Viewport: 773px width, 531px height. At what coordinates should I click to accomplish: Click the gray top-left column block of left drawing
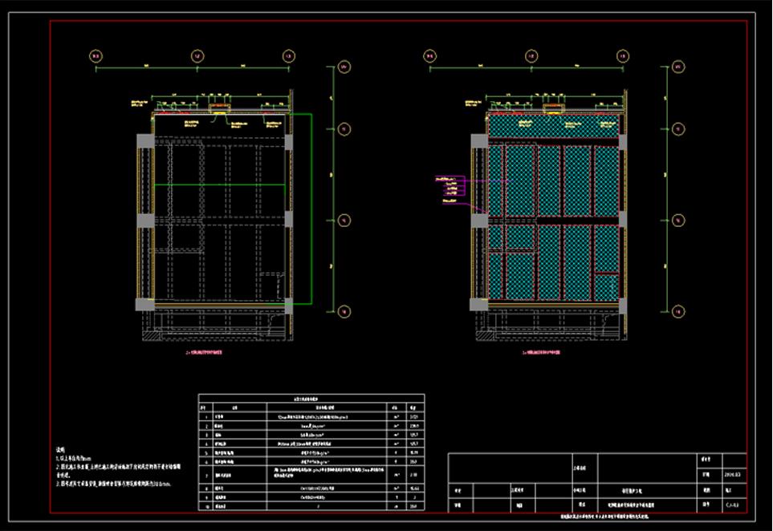[x=145, y=141]
